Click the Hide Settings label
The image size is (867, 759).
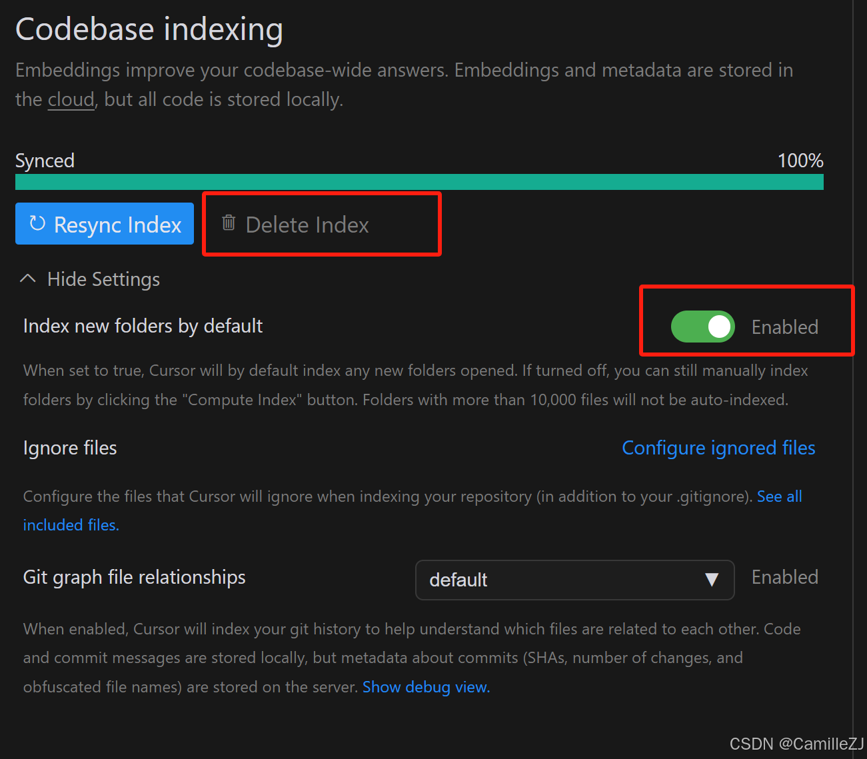point(103,279)
